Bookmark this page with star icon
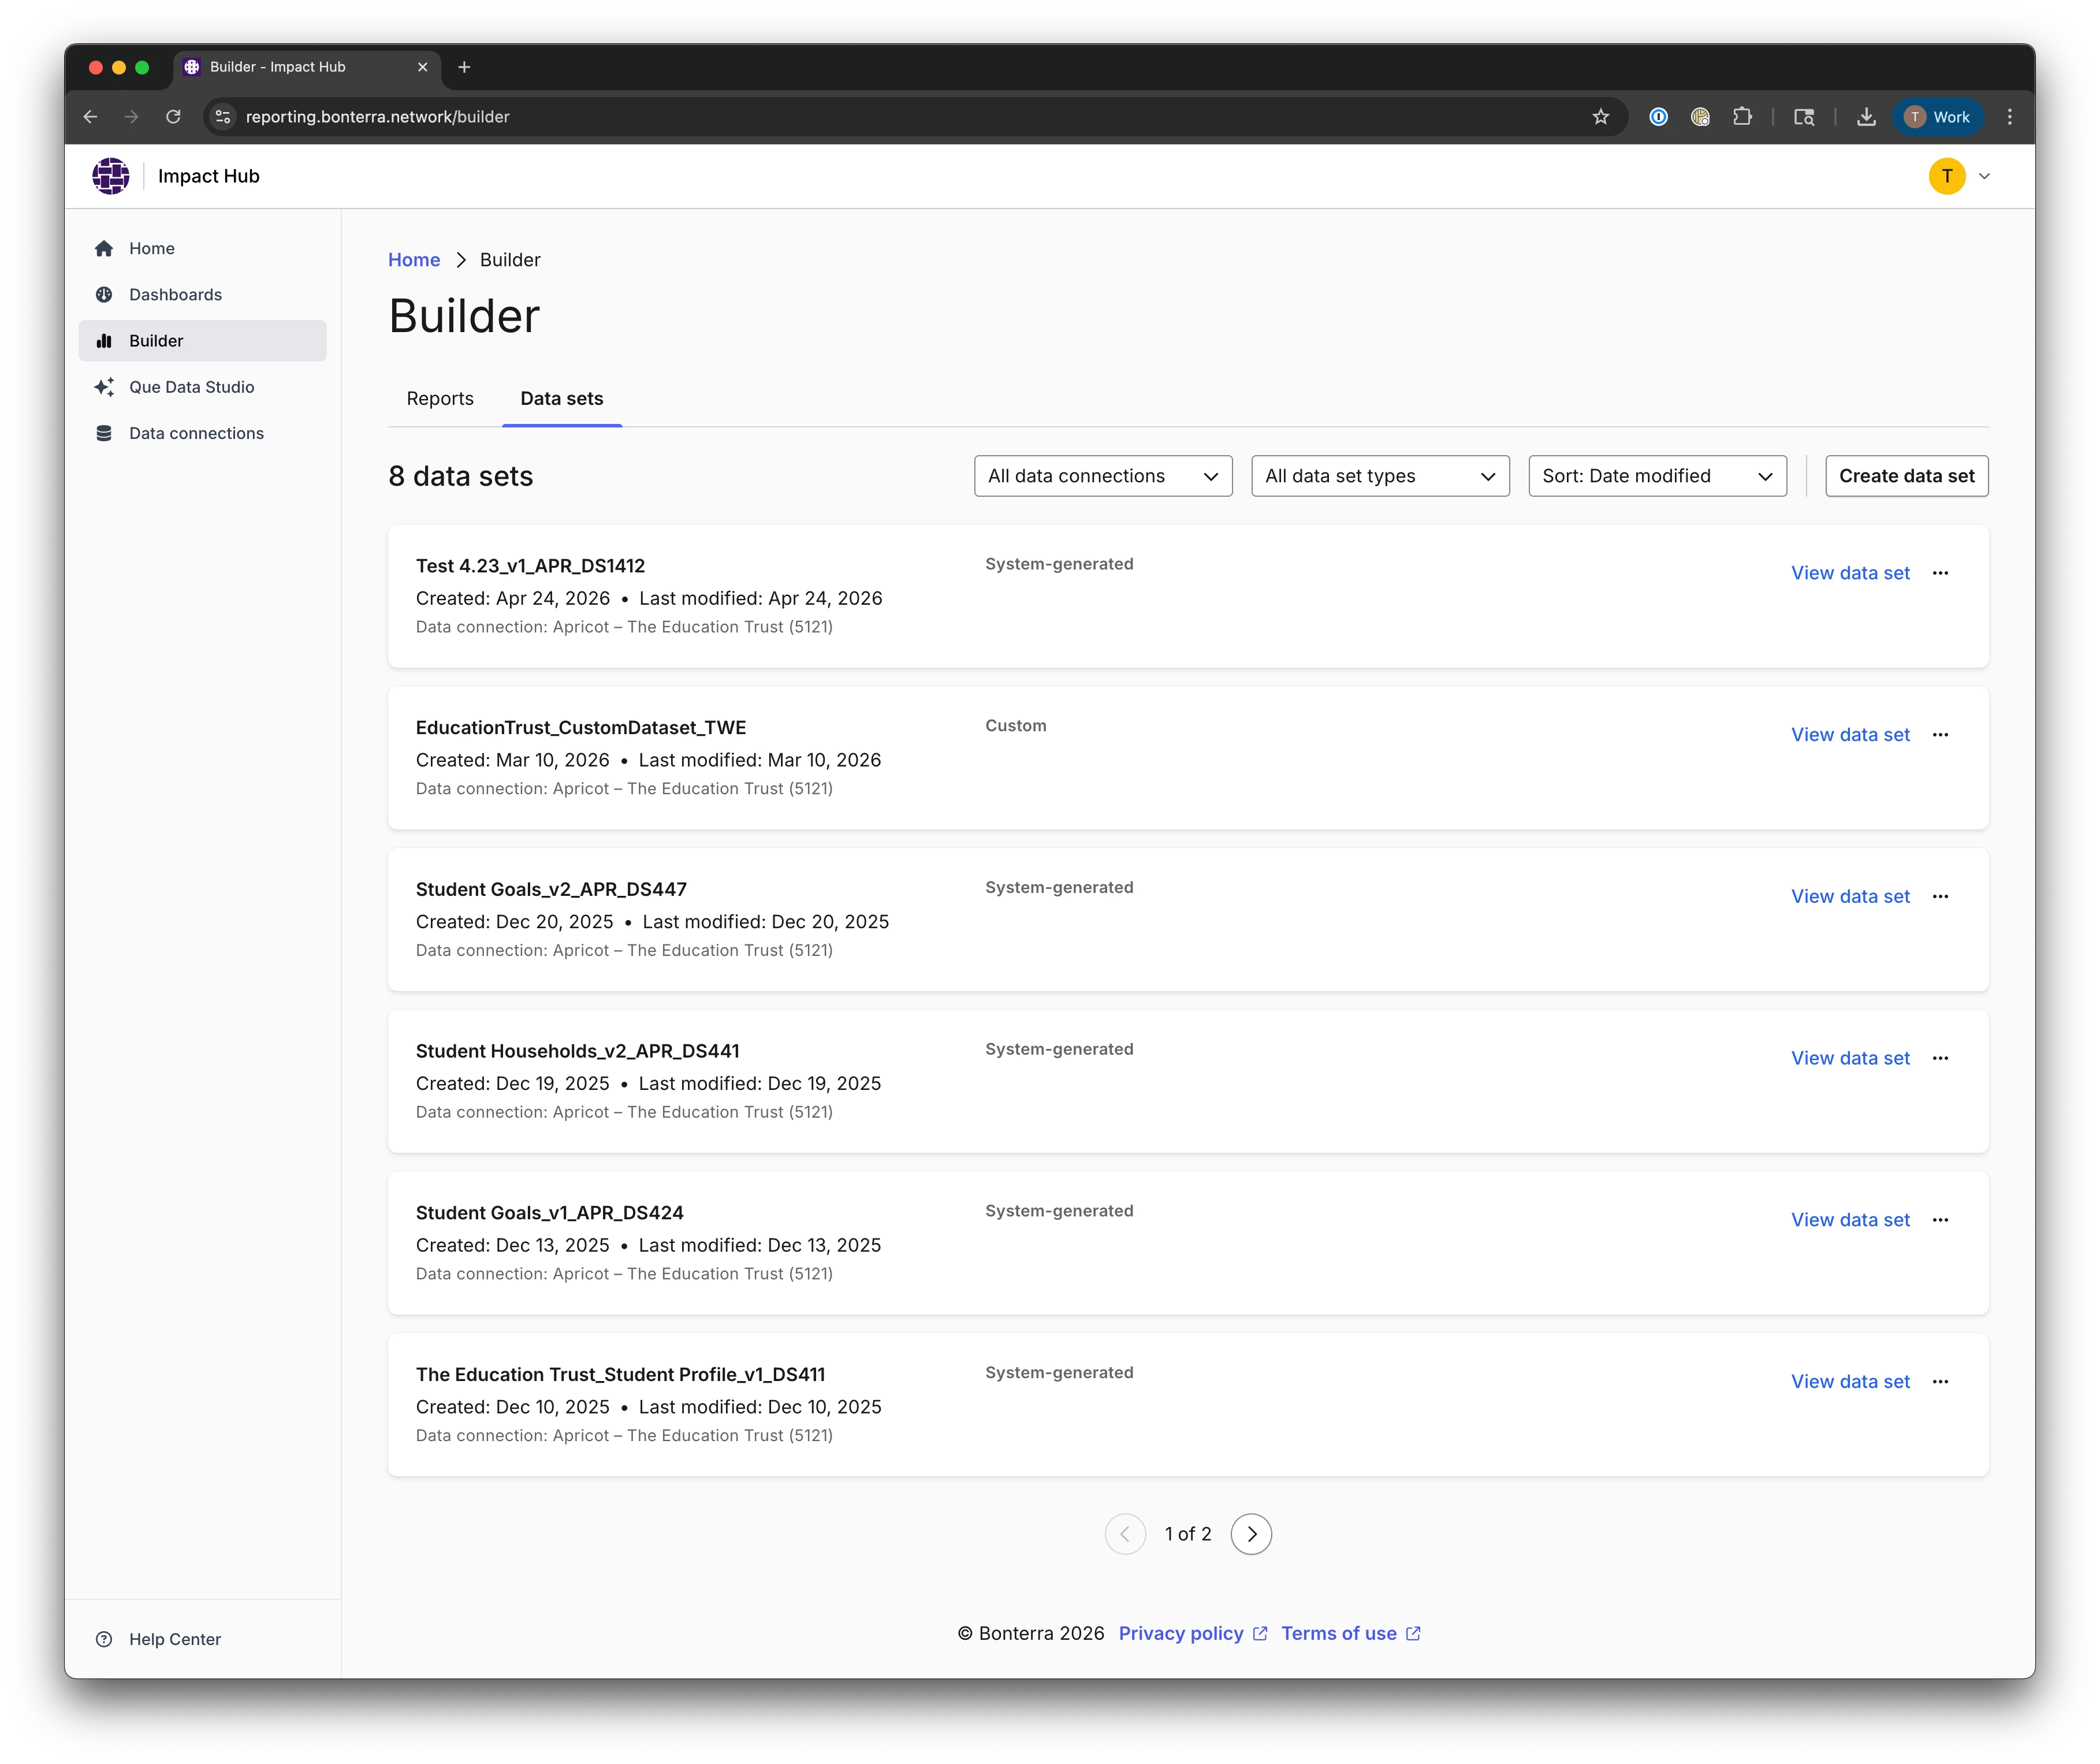Screen dimensions: 2100x1764 [x=1600, y=117]
